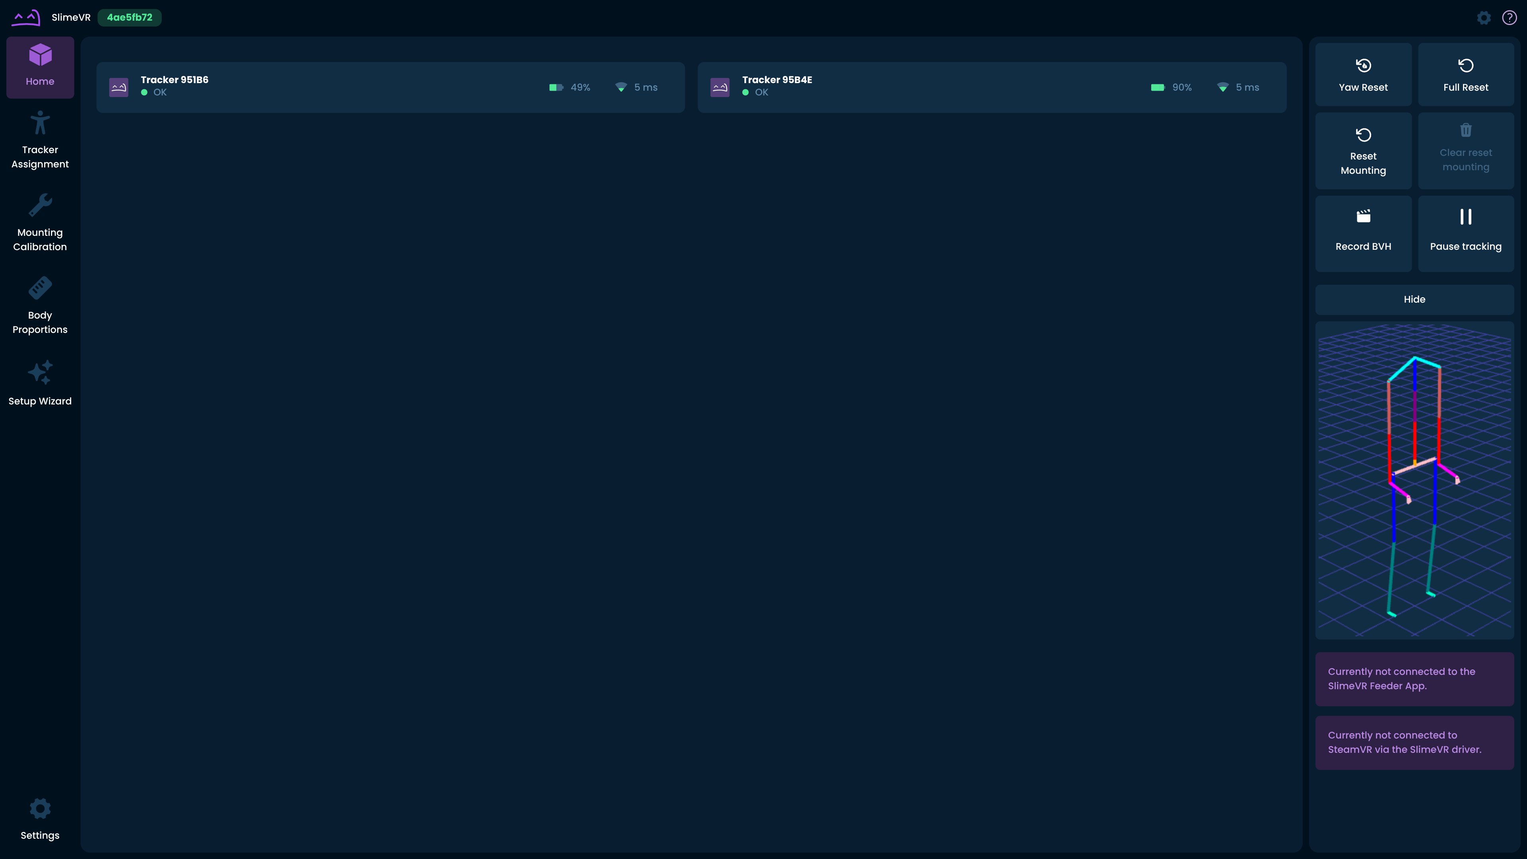The width and height of the screenshot is (1527, 859).
Task: Open Tracker Assignment from sidebar
Action: point(40,140)
